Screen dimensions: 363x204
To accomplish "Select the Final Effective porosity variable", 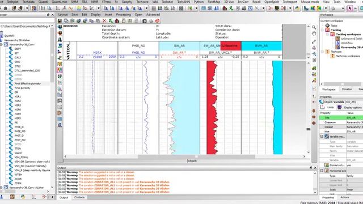I will click(28, 83).
